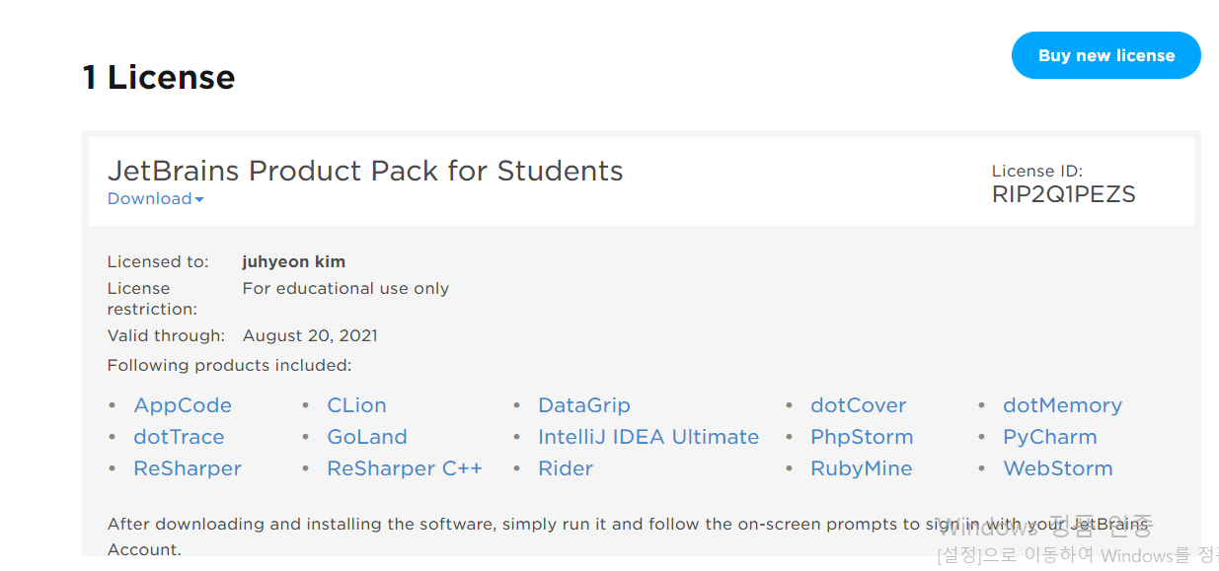1219x571 pixels.
Task: Click the Buy new license button
Action: tap(1105, 55)
